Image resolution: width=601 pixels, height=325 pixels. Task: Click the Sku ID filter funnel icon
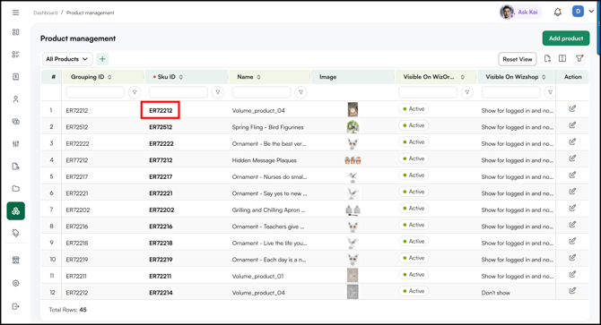218,92
